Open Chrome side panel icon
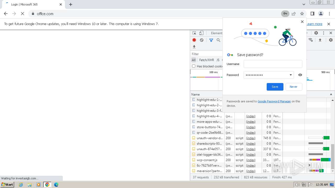The height and width of the screenshot is (188, 335). [312, 14]
